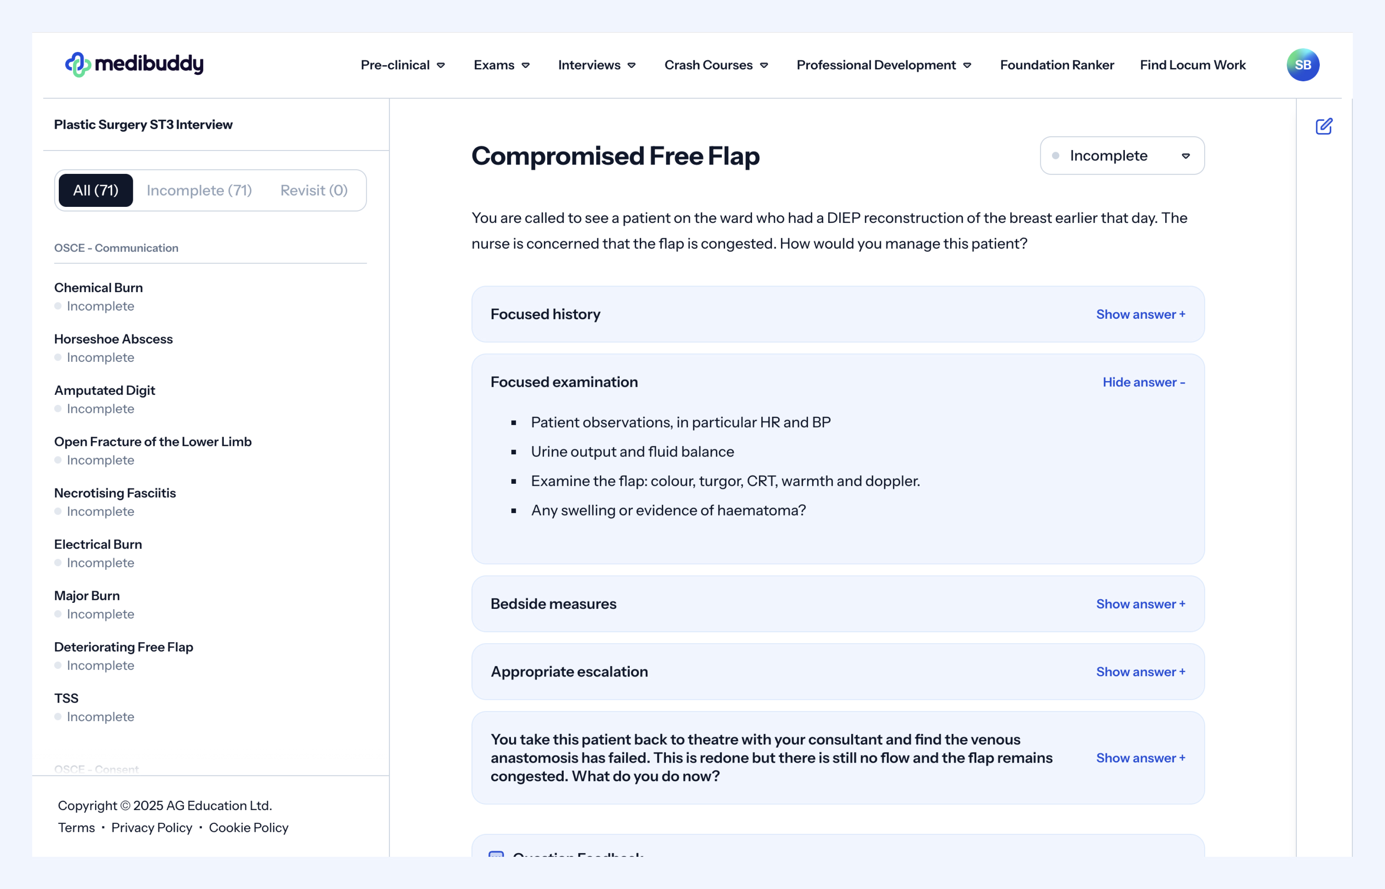Viewport: 1385px width, 889px height.
Task: Click the SB profile avatar
Action: coord(1302,65)
